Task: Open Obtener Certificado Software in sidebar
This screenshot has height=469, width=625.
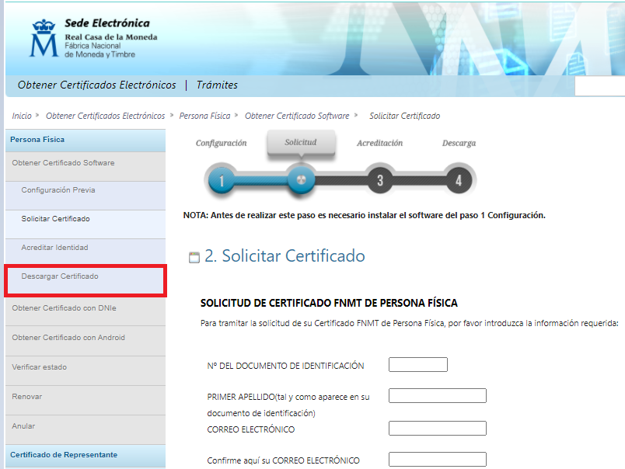Action: click(86, 166)
